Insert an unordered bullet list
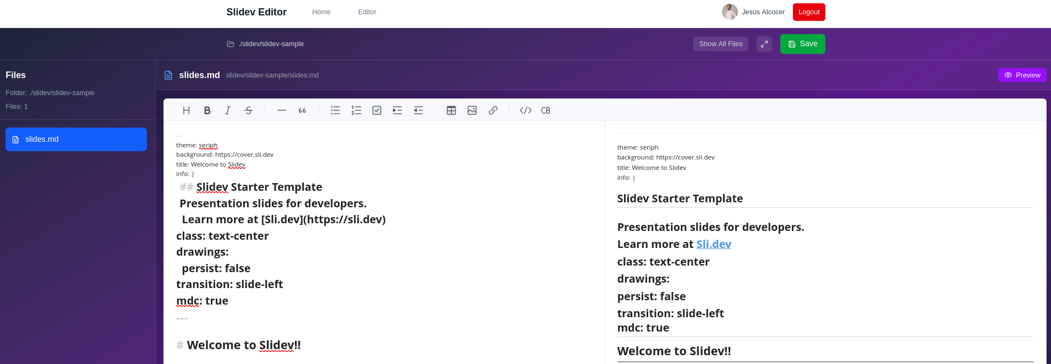 click(335, 111)
